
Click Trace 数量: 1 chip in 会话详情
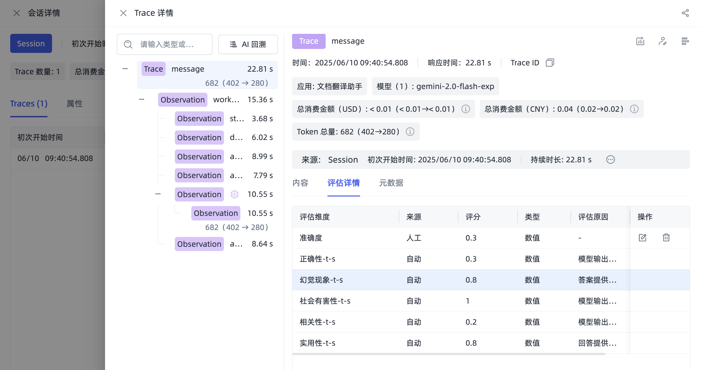(38, 71)
